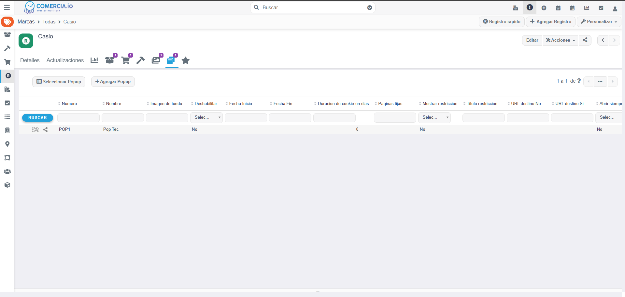This screenshot has width=625, height=297.
Task: Click the Todas breadcrumb link
Action: 49,22
